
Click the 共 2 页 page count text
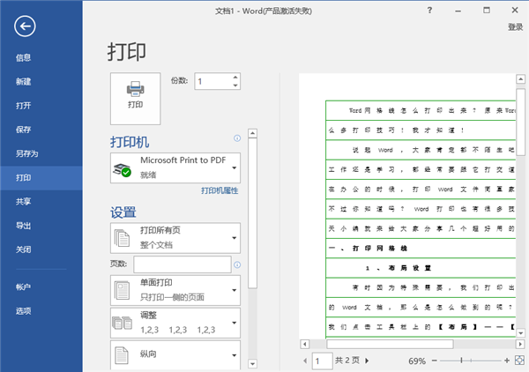tap(347, 361)
